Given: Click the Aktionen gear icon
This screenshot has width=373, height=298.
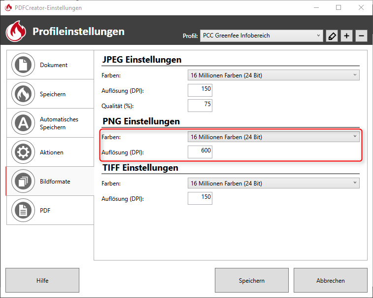Looking at the screenshot, I should tap(23, 152).
